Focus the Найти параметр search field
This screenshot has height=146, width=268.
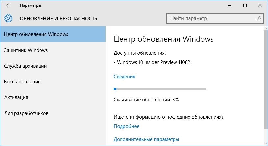click(x=215, y=18)
